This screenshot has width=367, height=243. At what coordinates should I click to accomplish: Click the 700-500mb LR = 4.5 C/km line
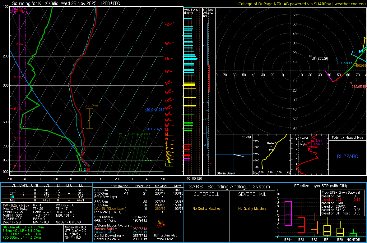click(22, 237)
